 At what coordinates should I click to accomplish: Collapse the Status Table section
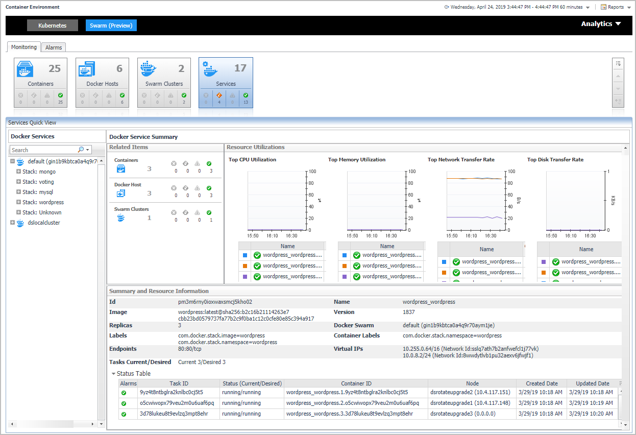(x=113, y=374)
